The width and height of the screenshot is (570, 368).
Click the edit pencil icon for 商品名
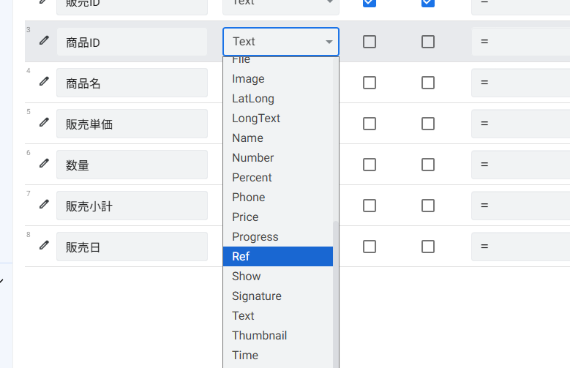[44, 82]
